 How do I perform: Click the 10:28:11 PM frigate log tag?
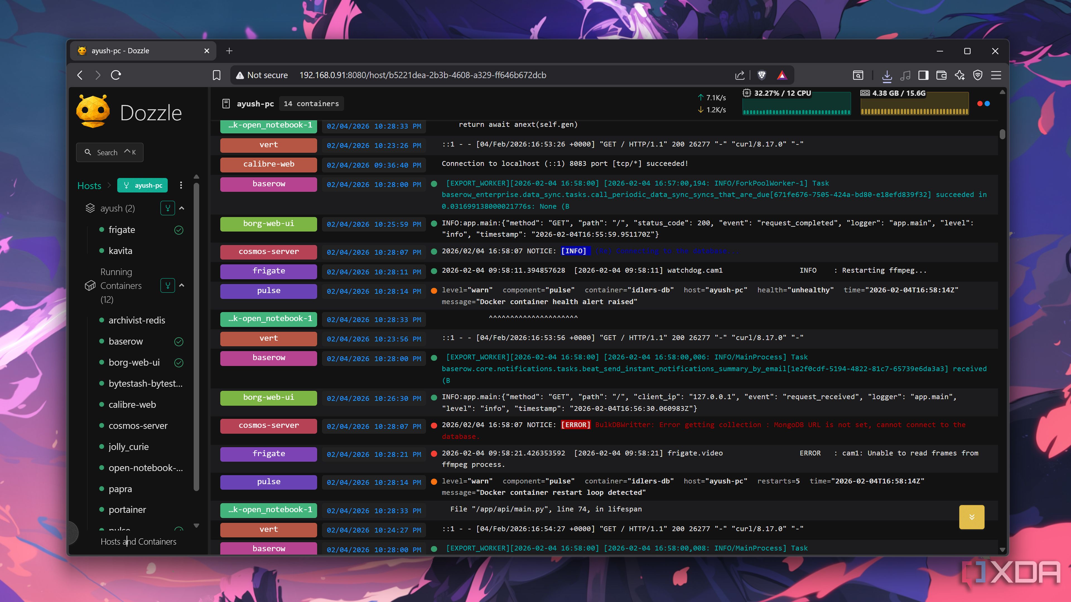(269, 271)
